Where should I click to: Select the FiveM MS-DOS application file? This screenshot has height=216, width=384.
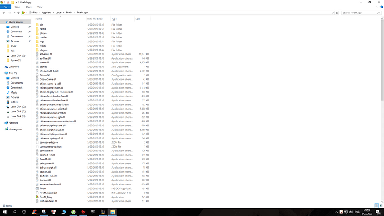tap(43, 189)
